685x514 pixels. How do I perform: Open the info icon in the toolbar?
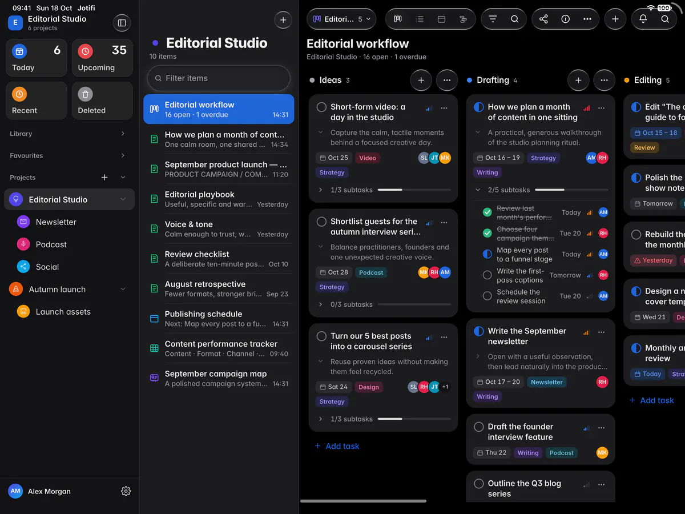coord(566,19)
